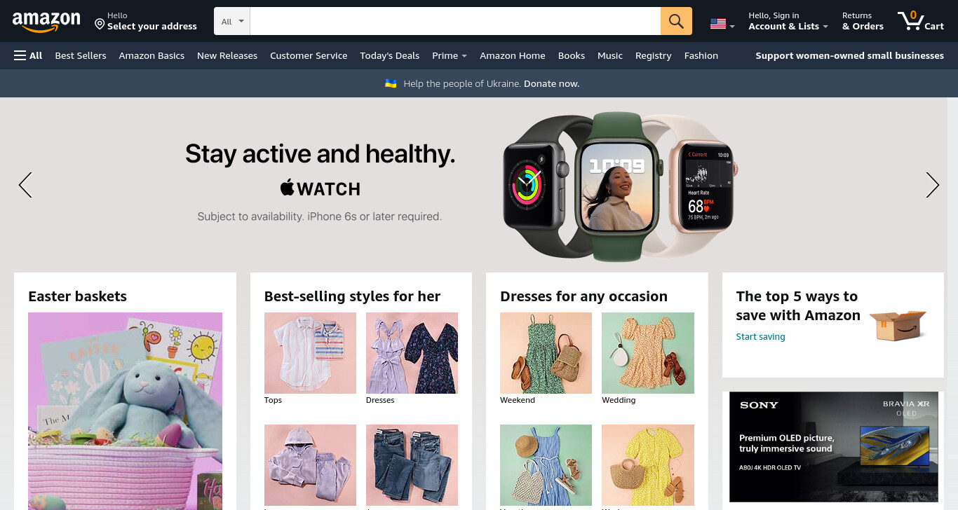Open Returns & Orders
The height and width of the screenshot is (510, 958).
pos(863,21)
